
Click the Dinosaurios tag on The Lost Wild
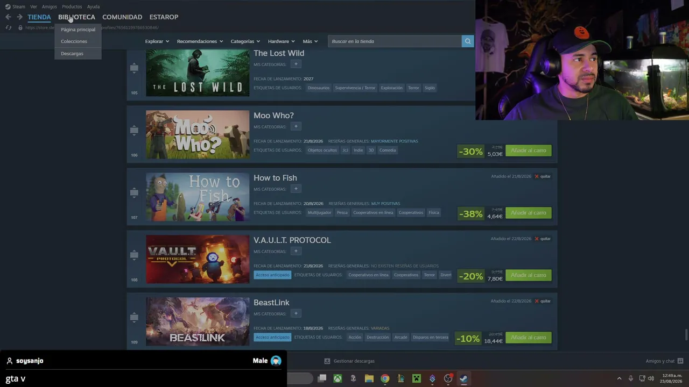tap(319, 88)
